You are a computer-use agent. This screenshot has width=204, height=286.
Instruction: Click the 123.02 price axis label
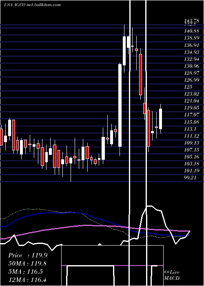click(x=191, y=94)
